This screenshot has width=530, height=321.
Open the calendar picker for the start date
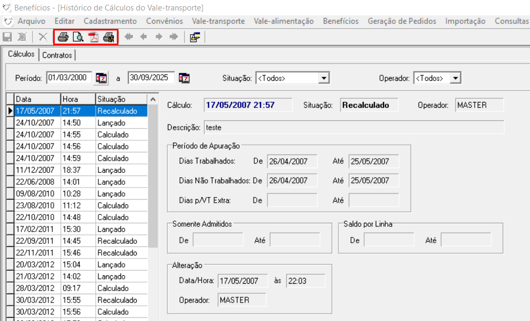tap(101, 78)
